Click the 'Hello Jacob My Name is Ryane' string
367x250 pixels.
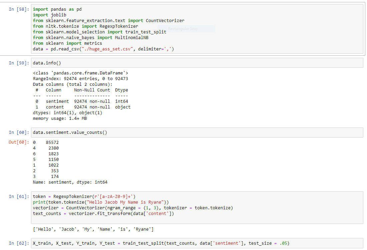125,202
